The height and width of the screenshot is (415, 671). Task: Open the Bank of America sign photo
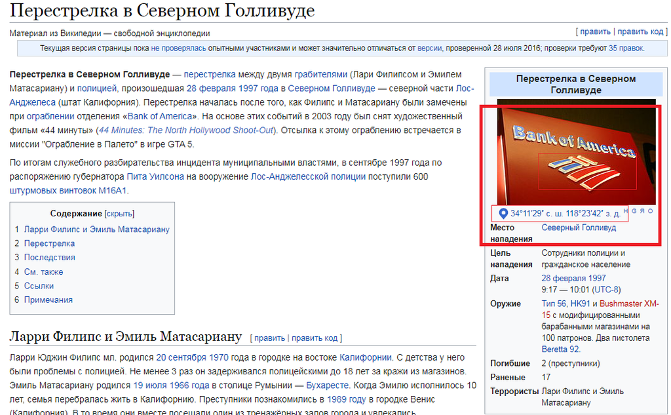[x=576, y=153]
